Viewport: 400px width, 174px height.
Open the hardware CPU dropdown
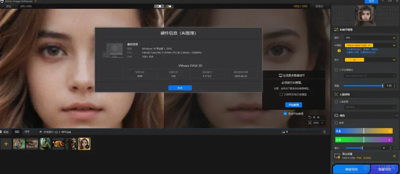(370, 38)
